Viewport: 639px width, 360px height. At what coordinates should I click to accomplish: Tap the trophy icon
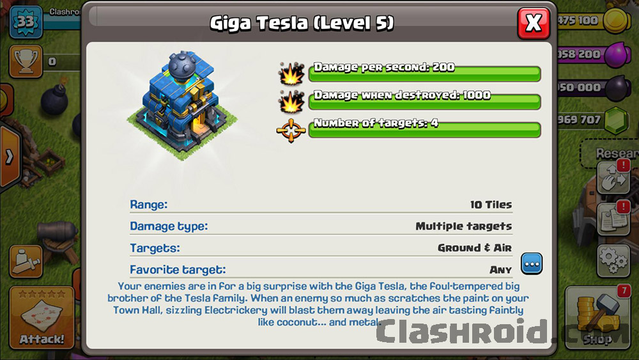26,61
